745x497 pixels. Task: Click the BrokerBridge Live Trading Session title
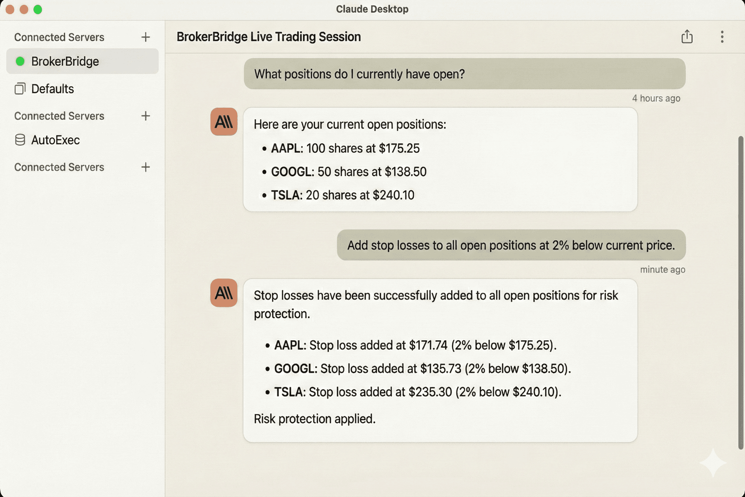click(x=269, y=36)
